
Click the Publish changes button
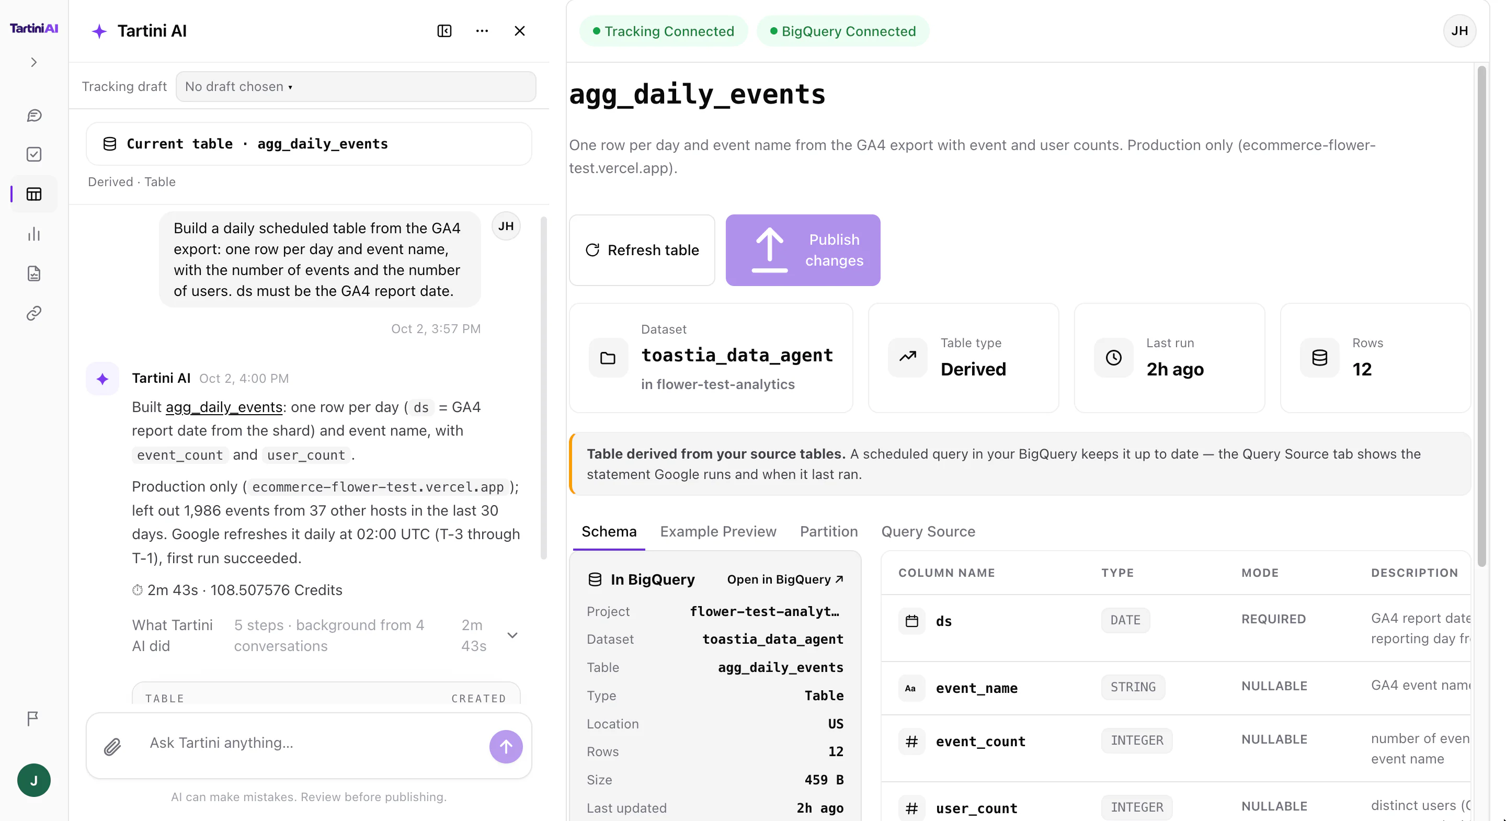point(803,250)
